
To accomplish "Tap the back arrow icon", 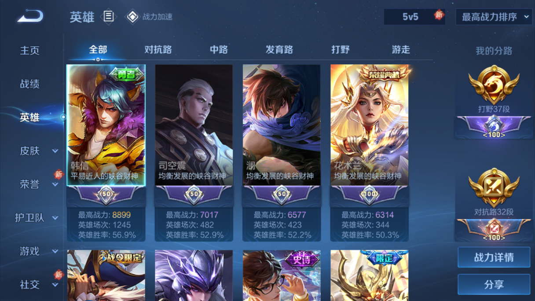I will click(x=30, y=16).
